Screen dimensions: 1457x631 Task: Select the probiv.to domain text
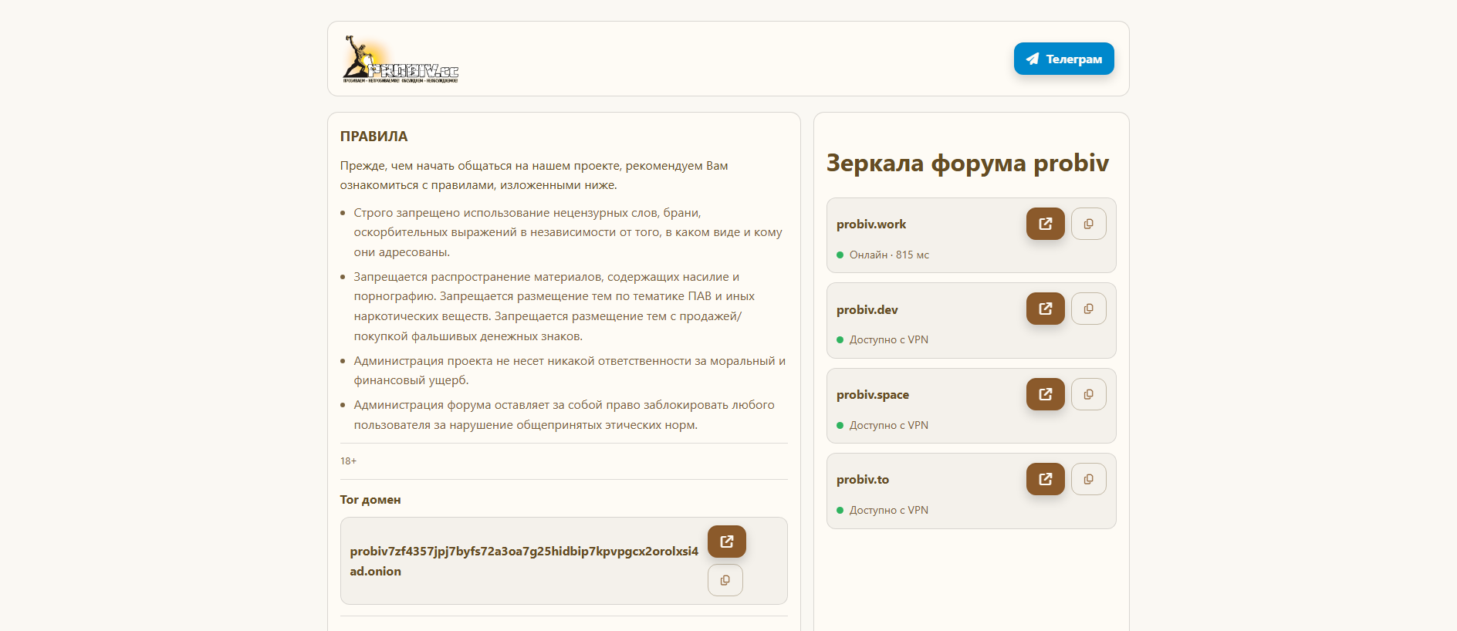point(863,480)
